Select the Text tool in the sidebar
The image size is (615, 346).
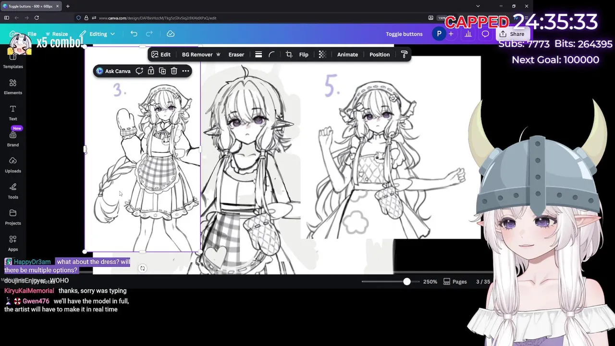click(13, 113)
